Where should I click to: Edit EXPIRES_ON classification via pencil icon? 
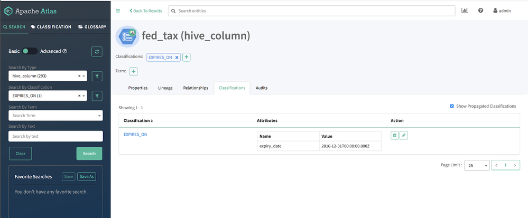pyautogui.click(x=404, y=136)
